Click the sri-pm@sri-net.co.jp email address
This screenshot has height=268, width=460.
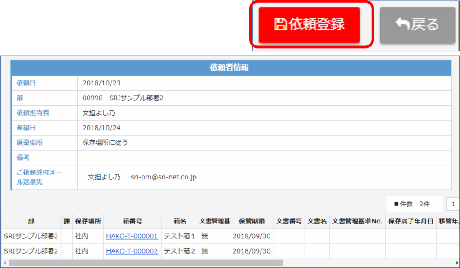164,177
